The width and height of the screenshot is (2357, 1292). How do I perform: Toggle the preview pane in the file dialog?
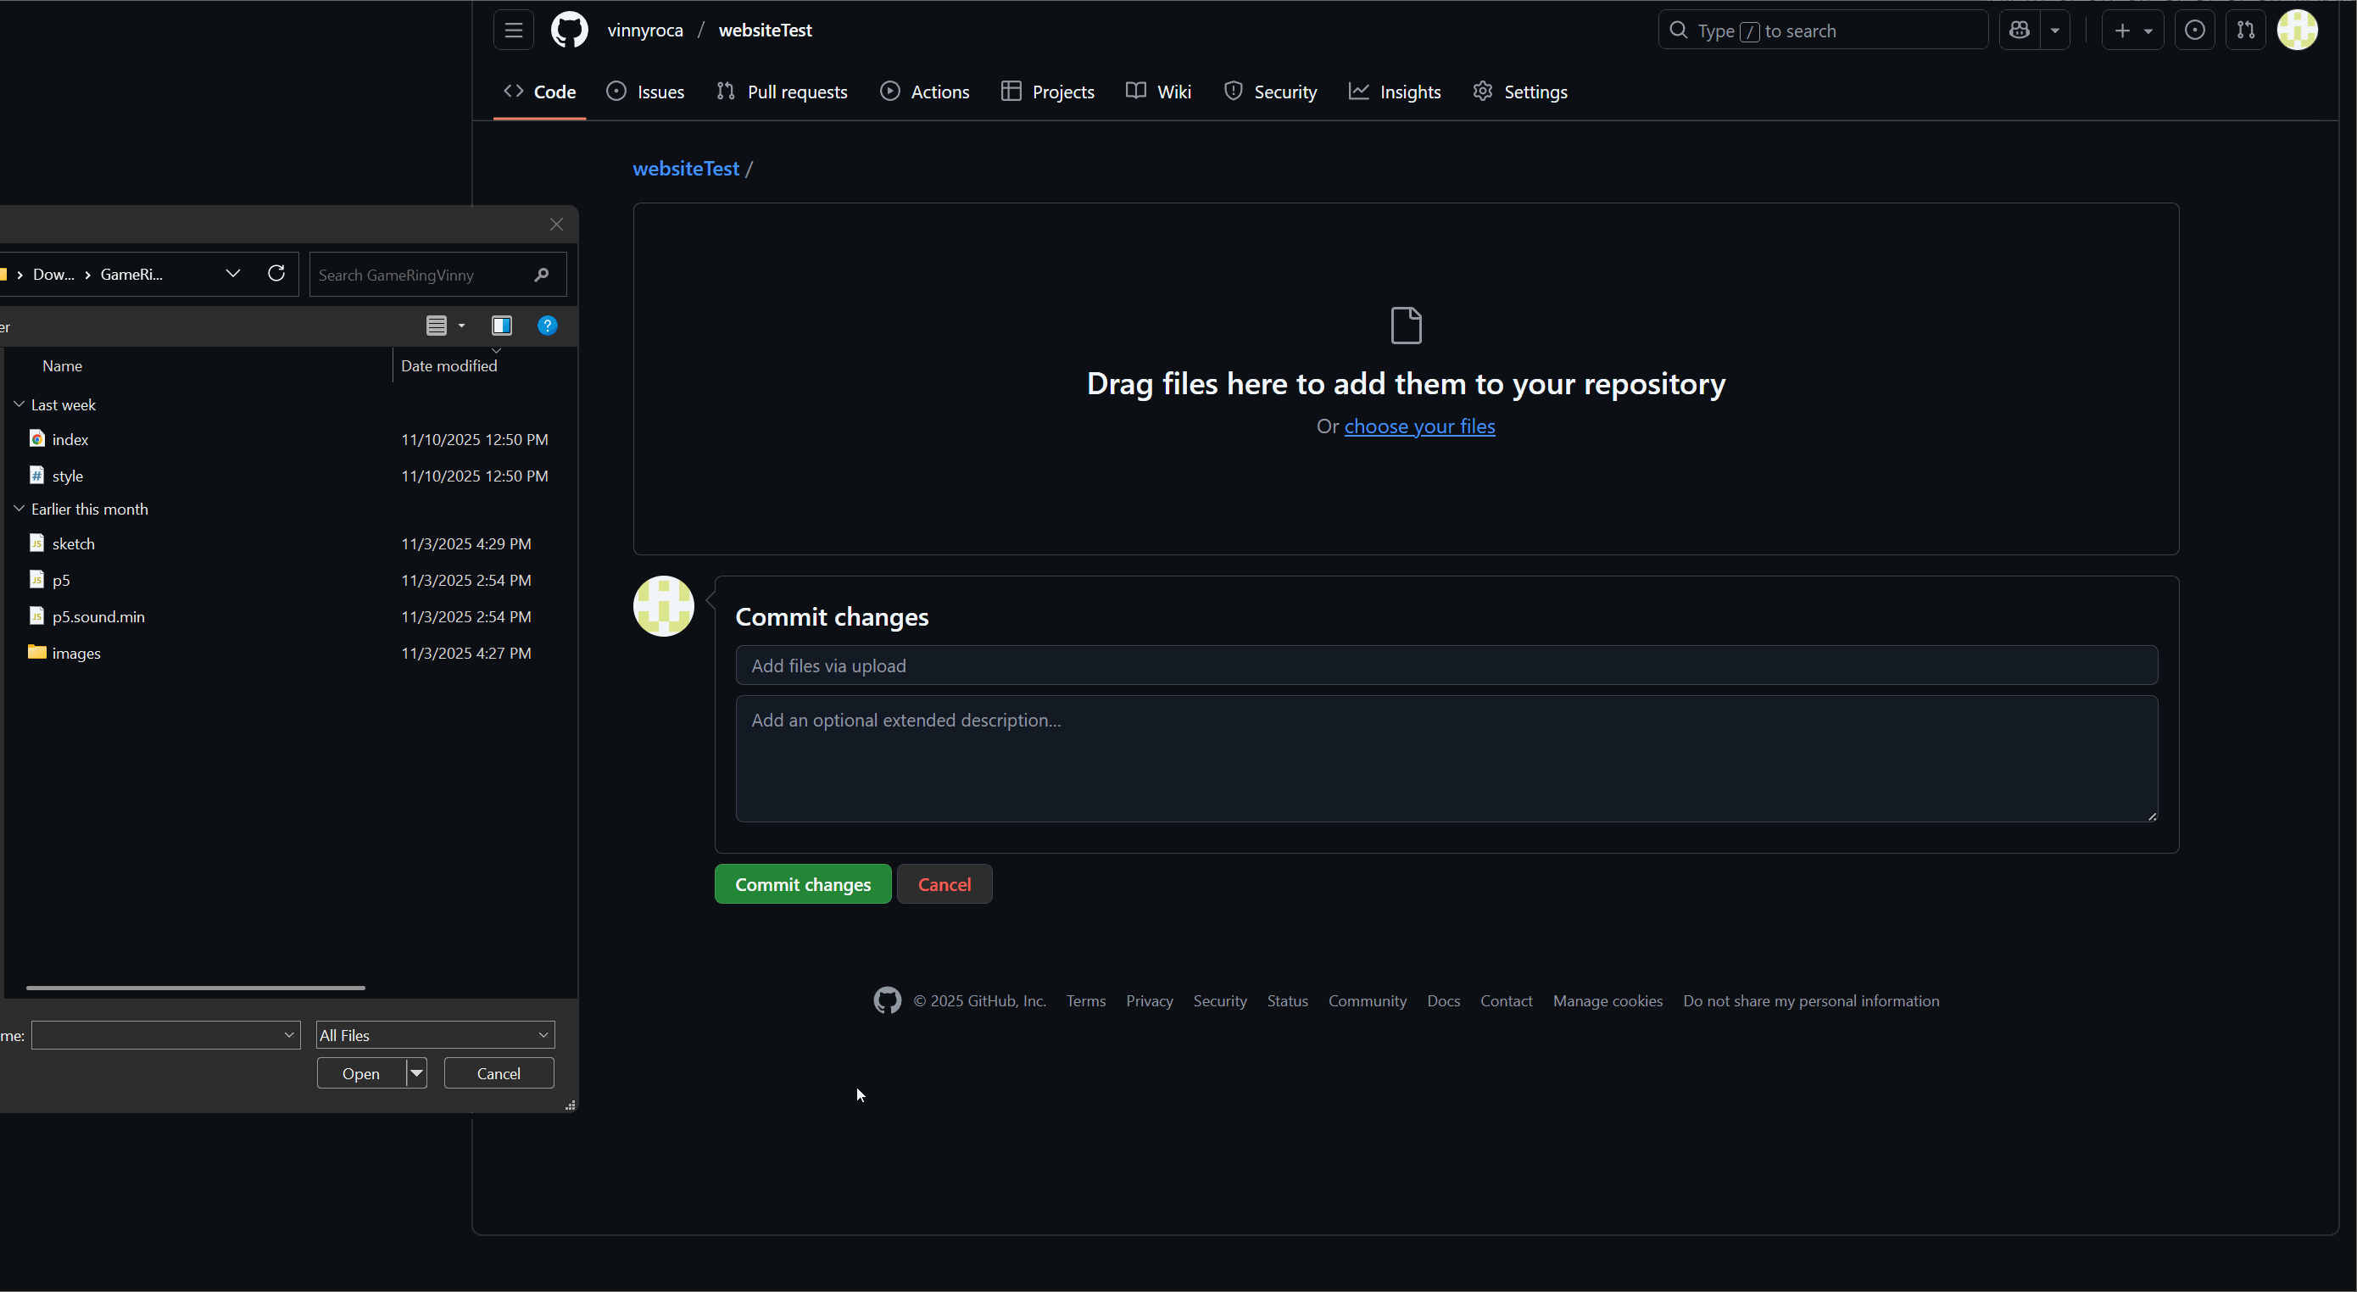(x=501, y=326)
